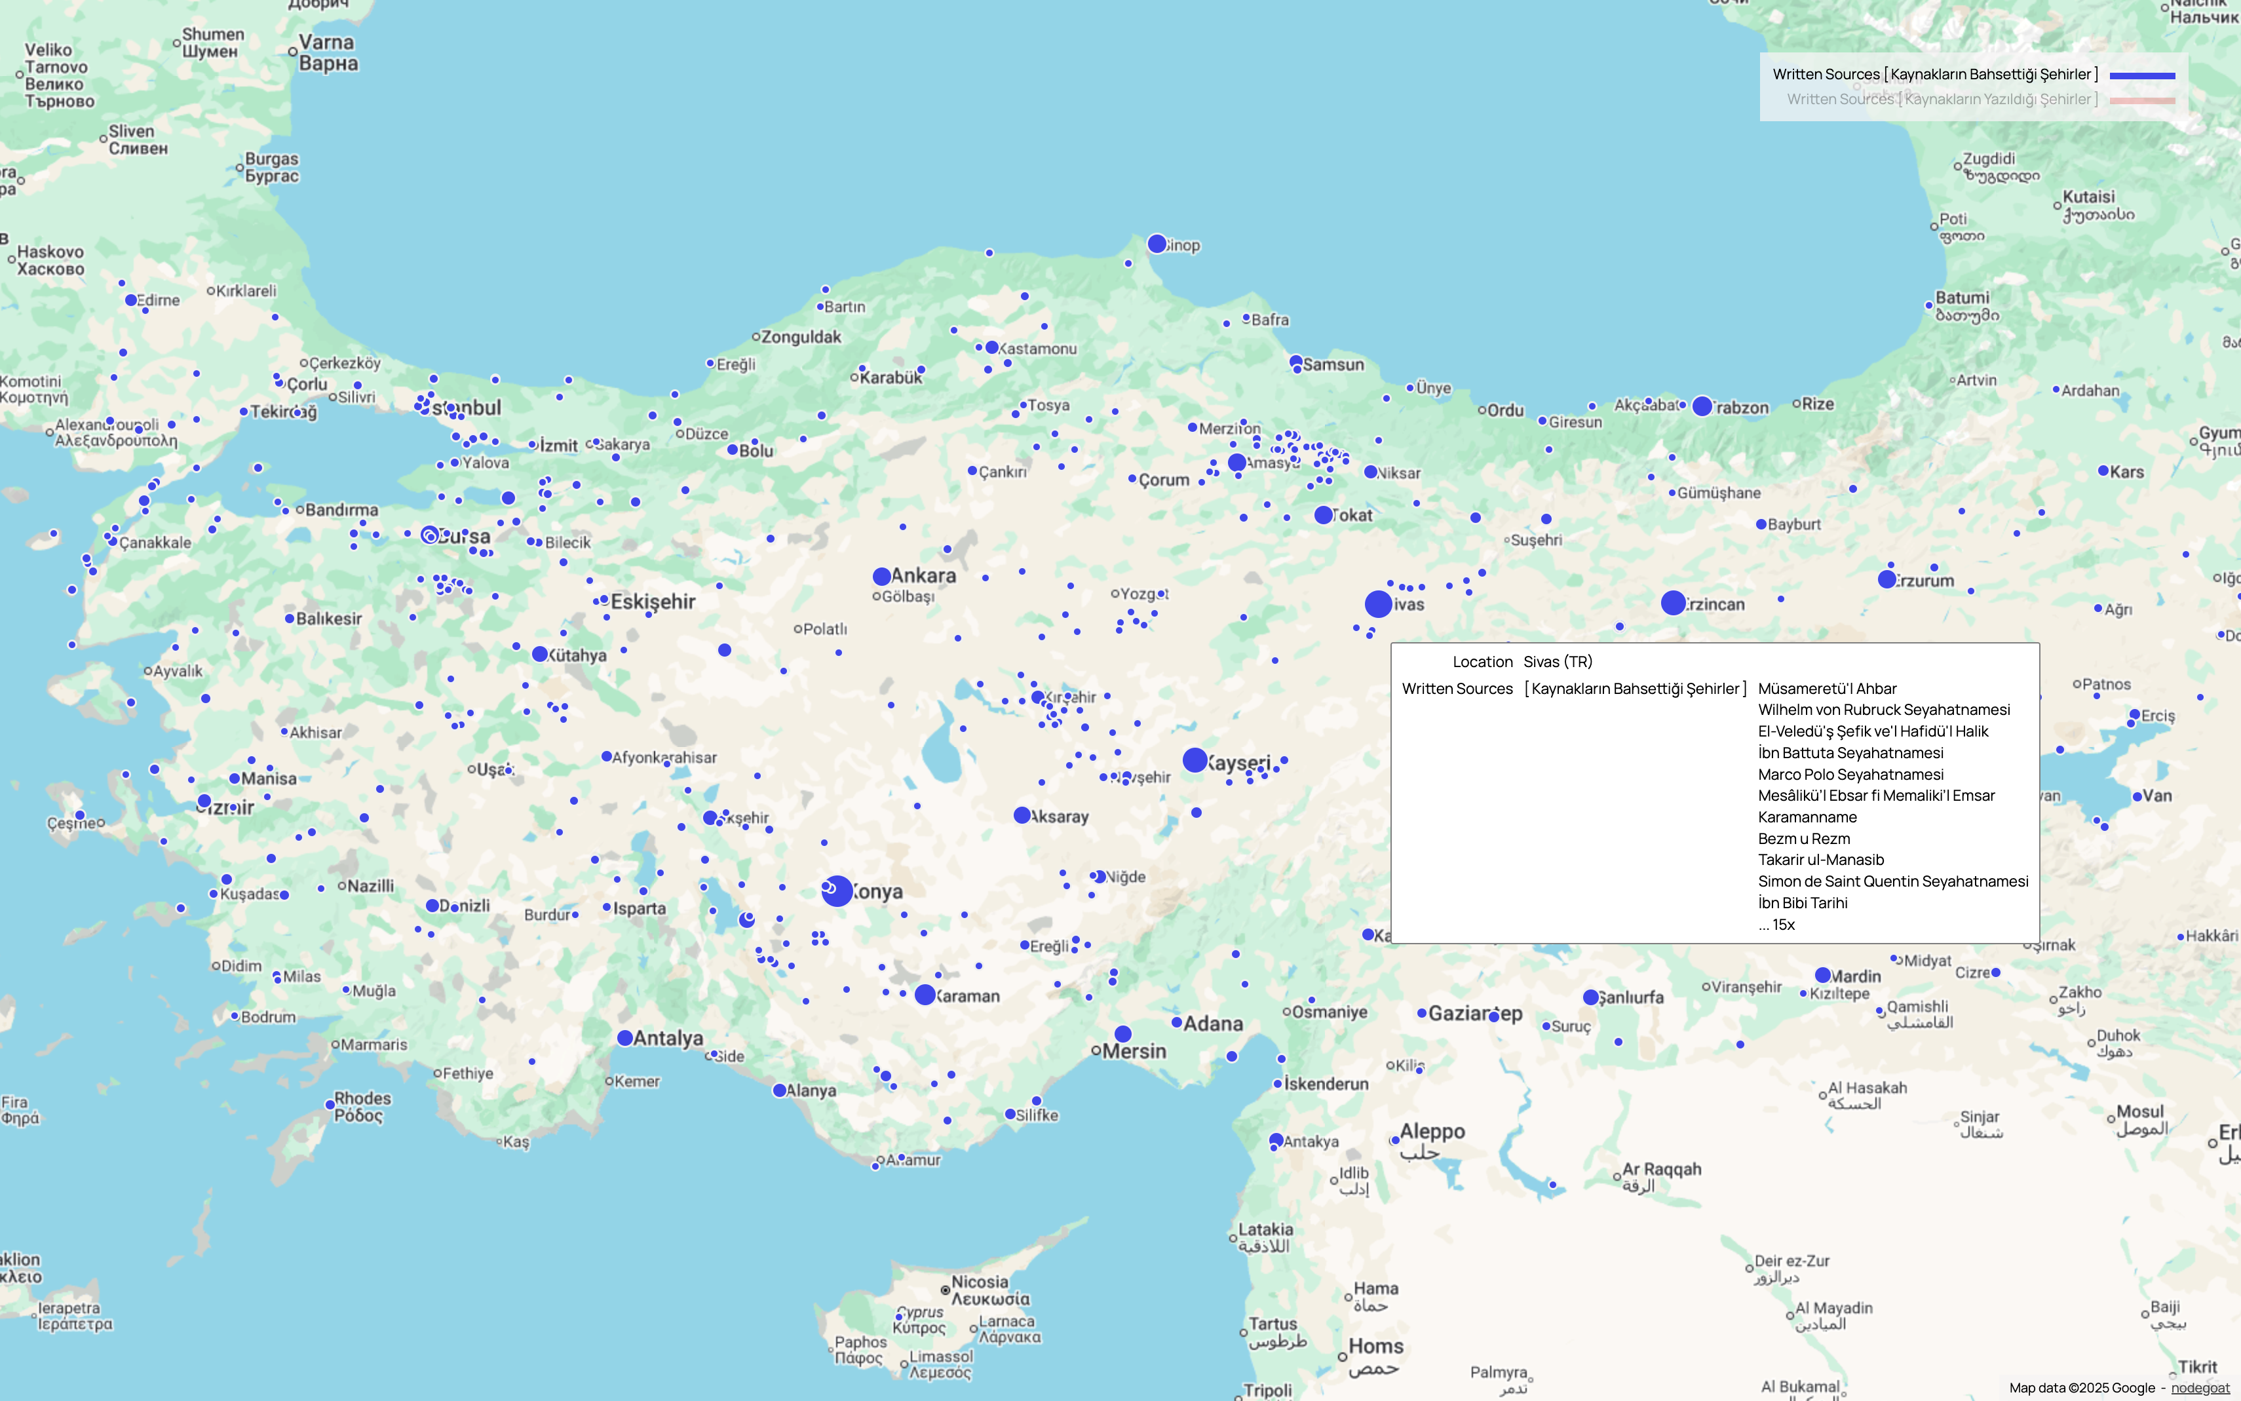Expand the 15x hidden sources list
The height and width of the screenshot is (1401, 2241).
pyautogui.click(x=1776, y=924)
